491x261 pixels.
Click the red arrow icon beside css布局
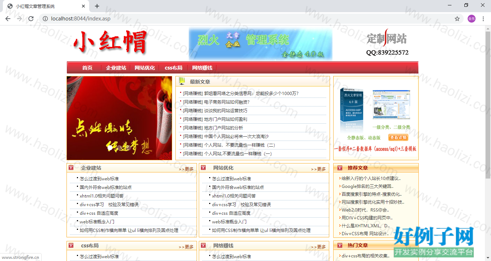click(x=71, y=246)
